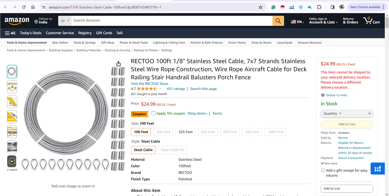Choose the 200 Feet size option
Screen dimensions: 389x196
coord(163,132)
